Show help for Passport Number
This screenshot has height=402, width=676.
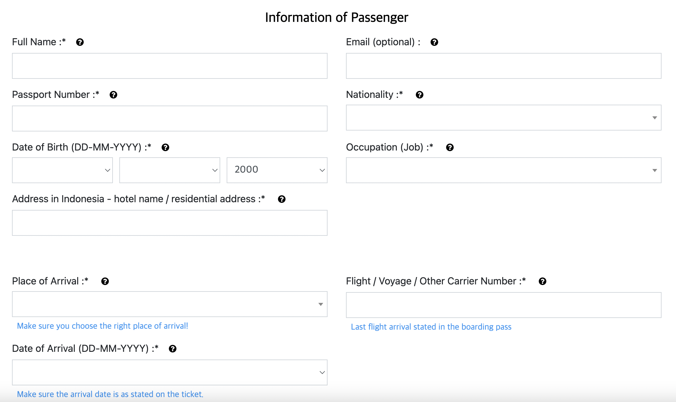[113, 95]
